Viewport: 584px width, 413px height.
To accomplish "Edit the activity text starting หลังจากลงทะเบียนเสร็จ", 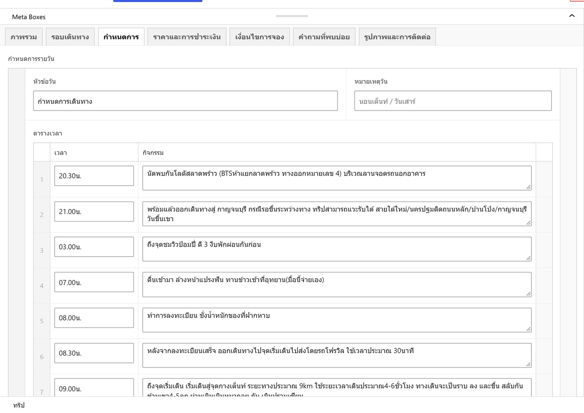I will [337, 355].
